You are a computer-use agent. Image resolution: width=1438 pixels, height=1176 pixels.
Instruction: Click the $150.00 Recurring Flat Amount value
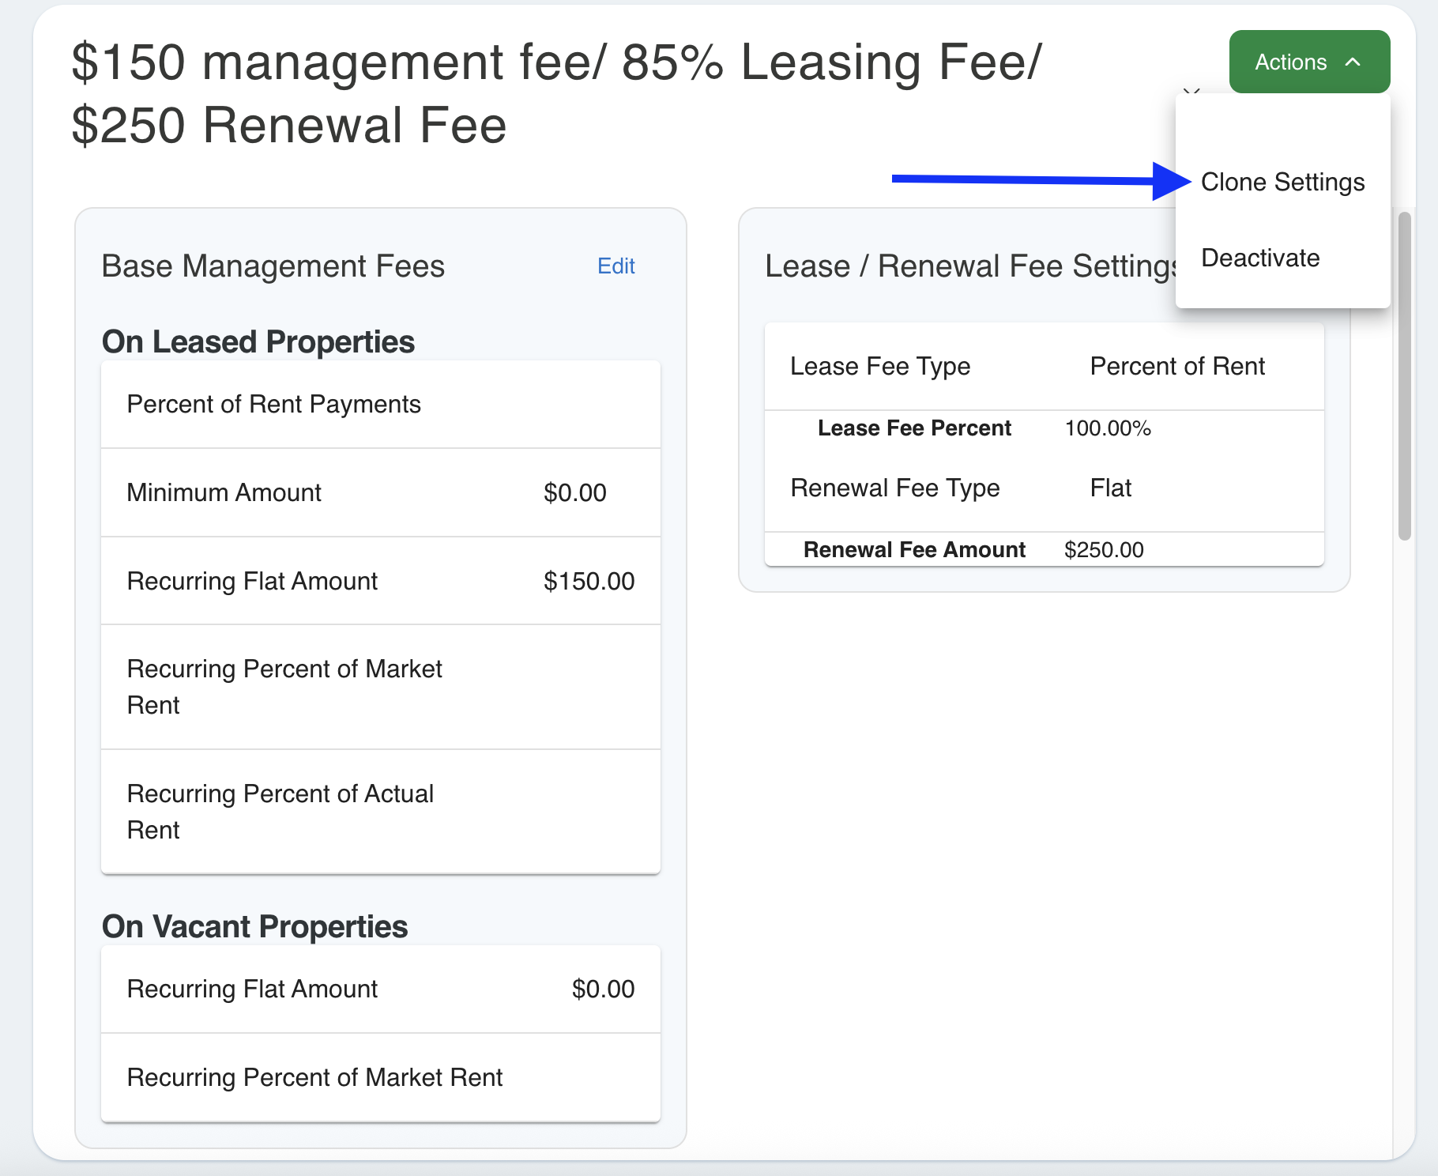589,582
